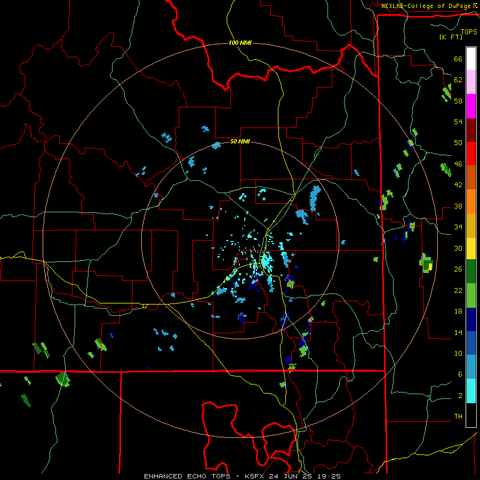
Task: Click the 'ENHANCED ECHO TOPS' caption text
Action: tap(187, 476)
